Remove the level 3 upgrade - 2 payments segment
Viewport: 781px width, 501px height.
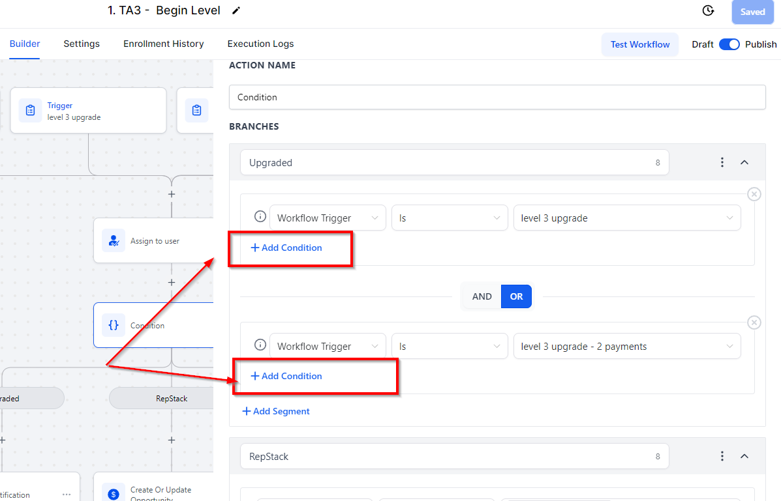click(754, 322)
